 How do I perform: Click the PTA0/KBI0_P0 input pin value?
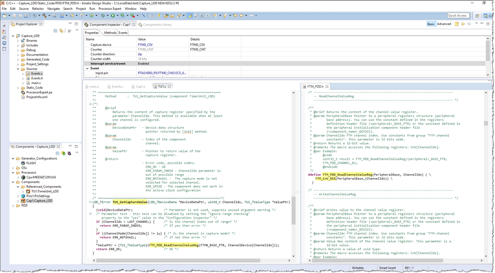pyautogui.click(x=162, y=73)
